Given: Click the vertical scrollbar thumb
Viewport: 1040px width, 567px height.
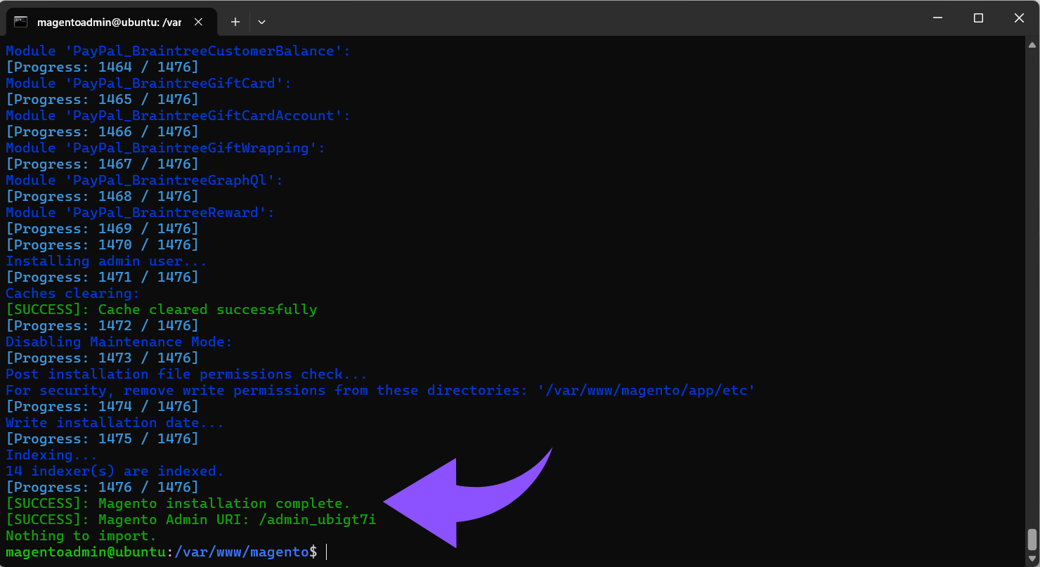Looking at the screenshot, I should point(1032,539).
